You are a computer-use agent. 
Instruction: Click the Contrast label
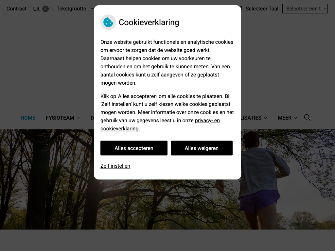pos(16,9)
